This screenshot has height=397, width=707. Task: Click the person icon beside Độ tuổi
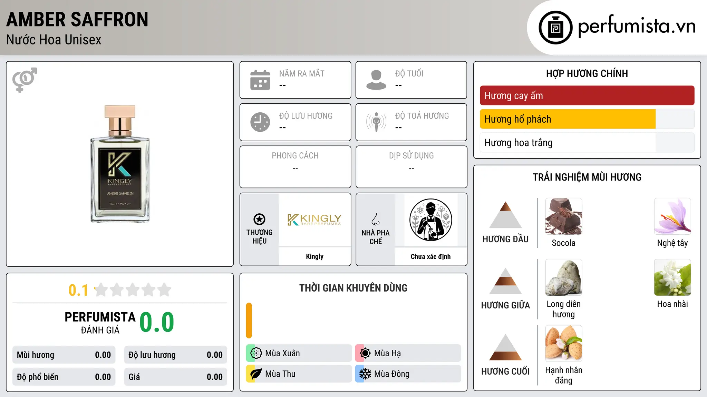(376, 80)
